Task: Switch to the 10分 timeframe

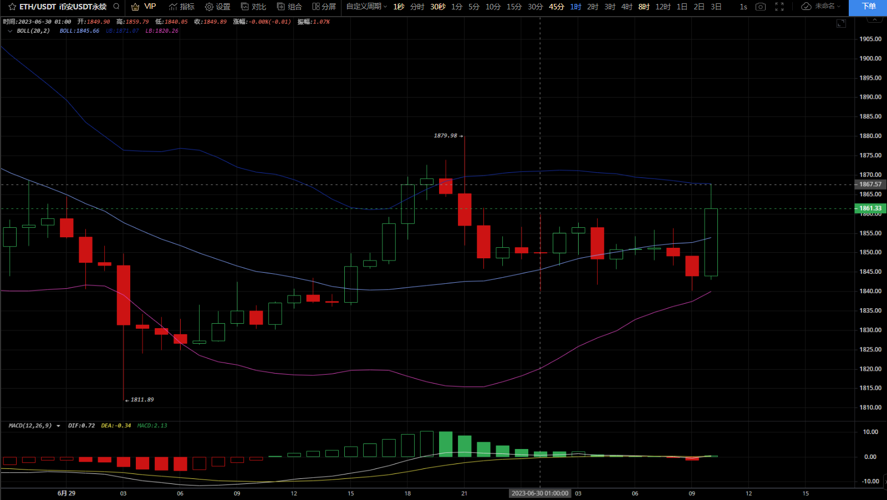Action: click(x=493, y=7)
